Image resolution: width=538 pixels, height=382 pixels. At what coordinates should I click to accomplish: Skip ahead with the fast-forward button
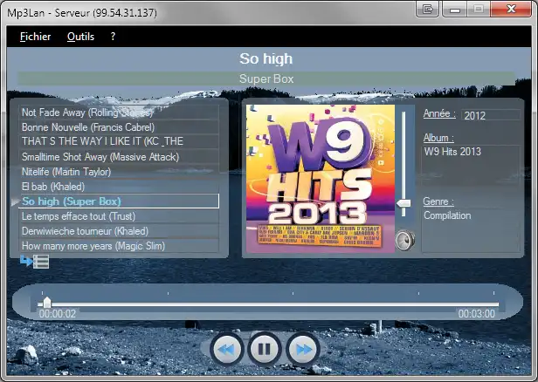point(303,350)
